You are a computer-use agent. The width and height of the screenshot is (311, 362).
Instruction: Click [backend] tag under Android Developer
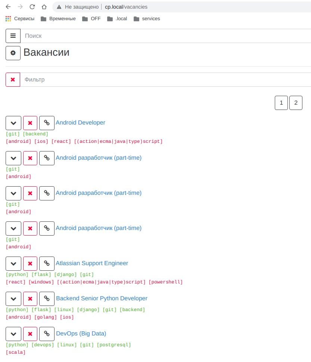[x=35, y=134]
